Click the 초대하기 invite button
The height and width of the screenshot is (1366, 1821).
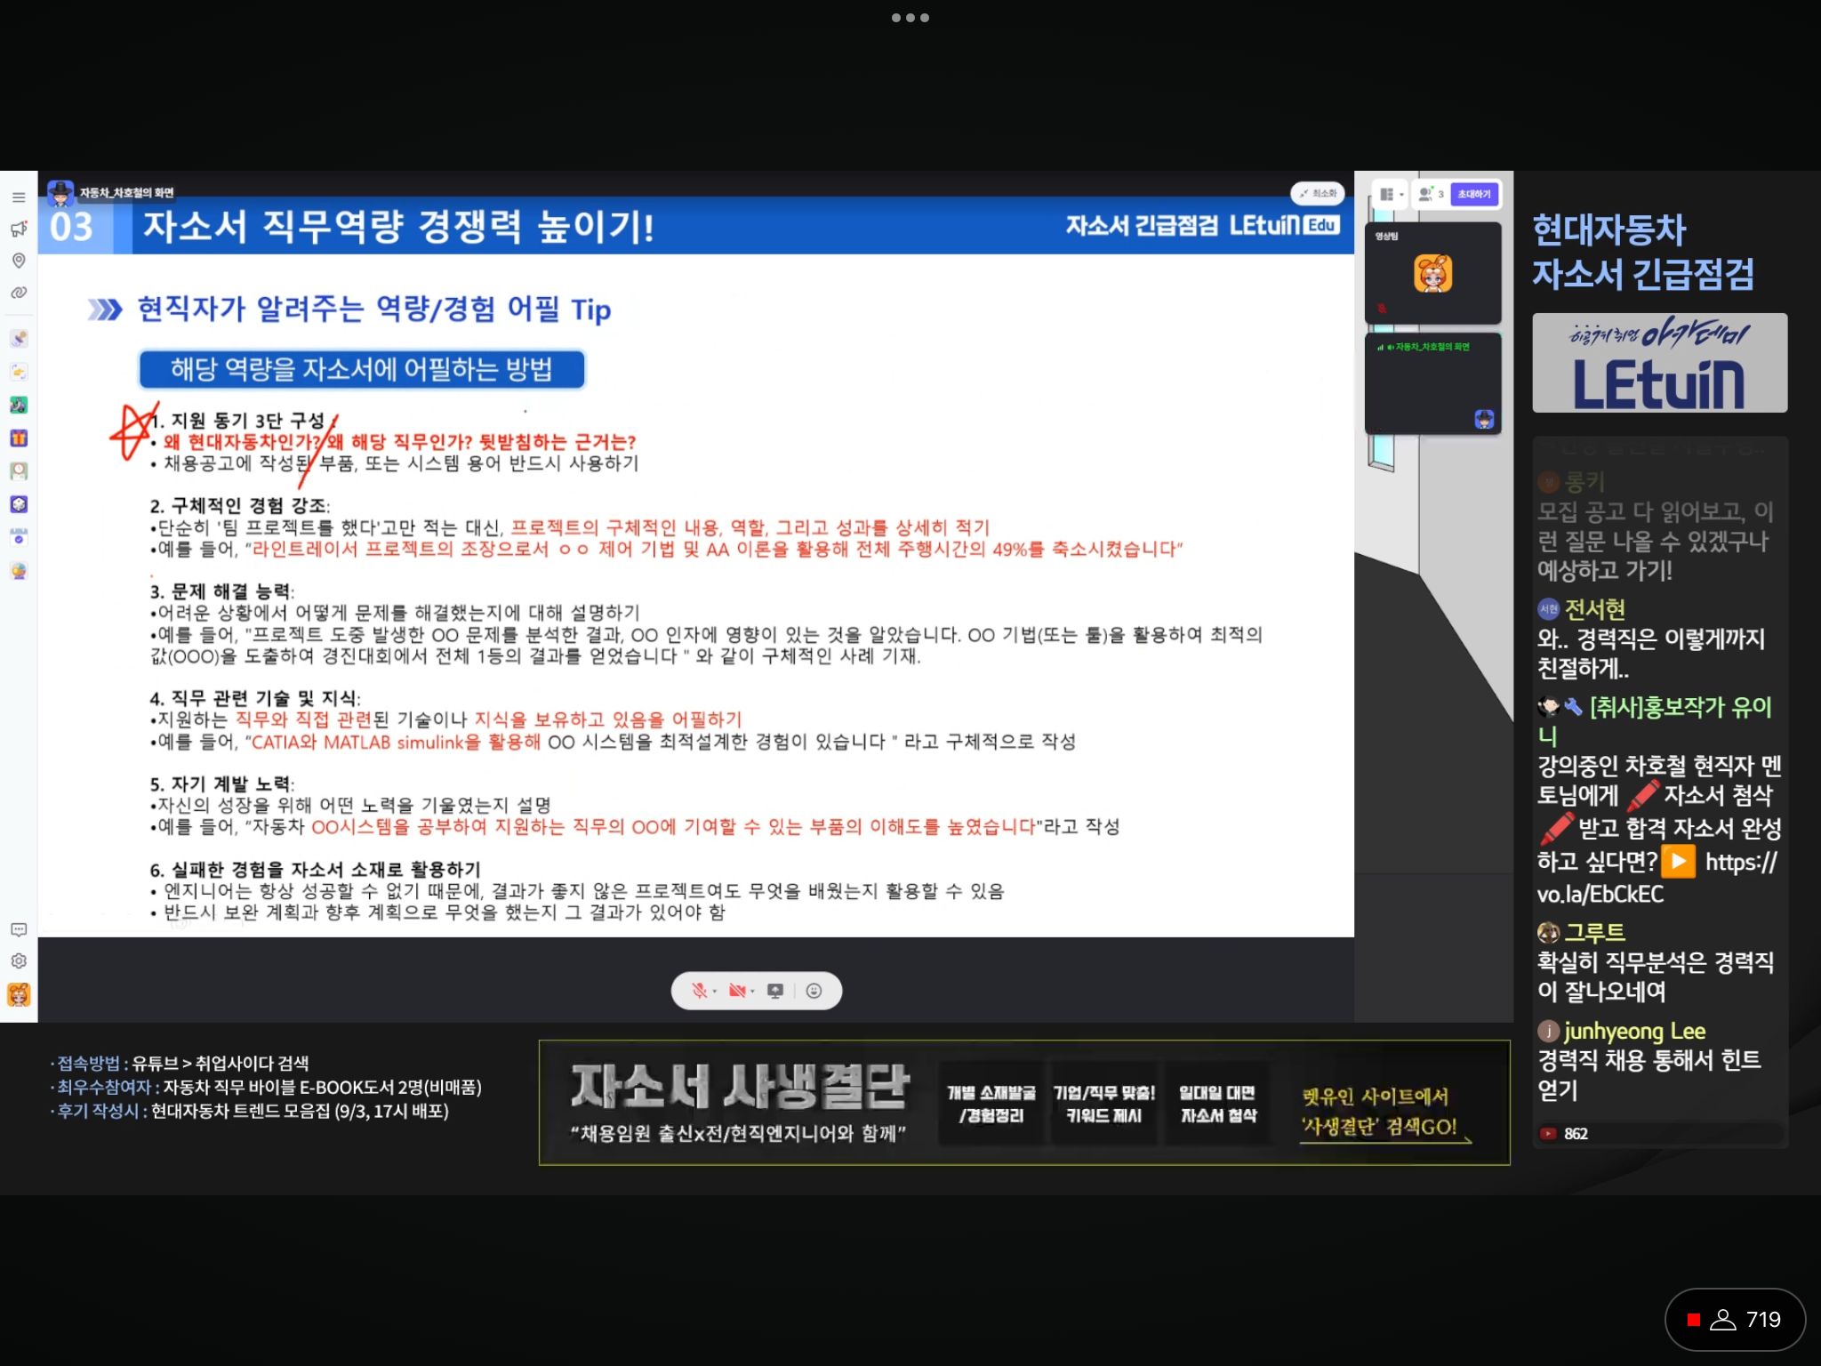click(1474, 194)
